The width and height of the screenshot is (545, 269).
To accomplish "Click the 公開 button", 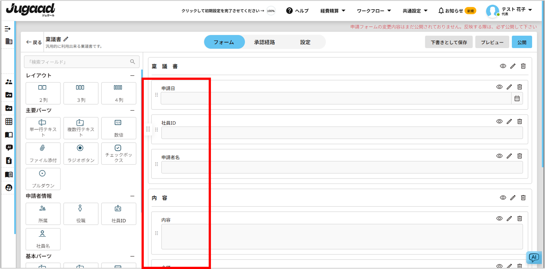I will tap(522, 42).
